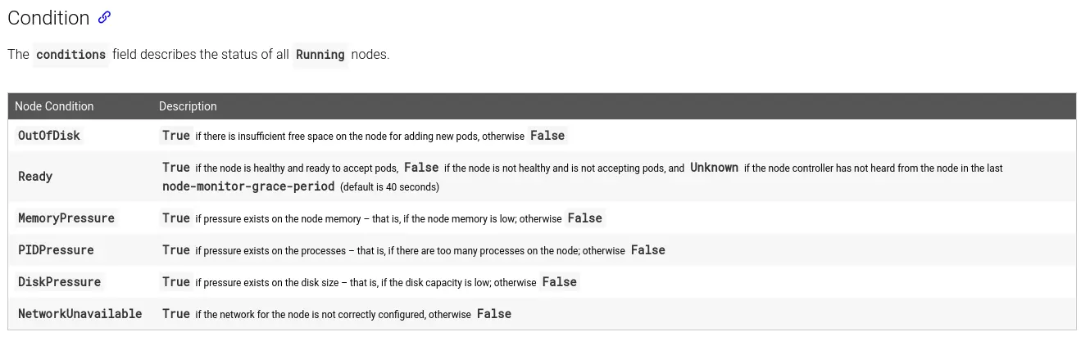Screen dimensions: 1090x350
Task: Click the conditions code word in intro sentence
Action: (70, 55)
